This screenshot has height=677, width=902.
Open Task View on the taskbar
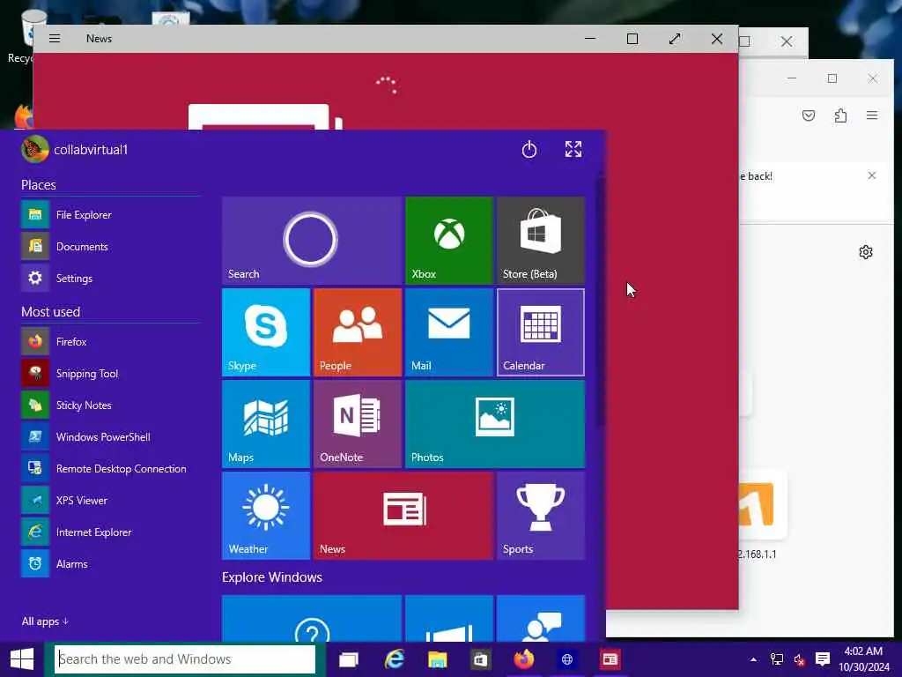pos(348,659)
